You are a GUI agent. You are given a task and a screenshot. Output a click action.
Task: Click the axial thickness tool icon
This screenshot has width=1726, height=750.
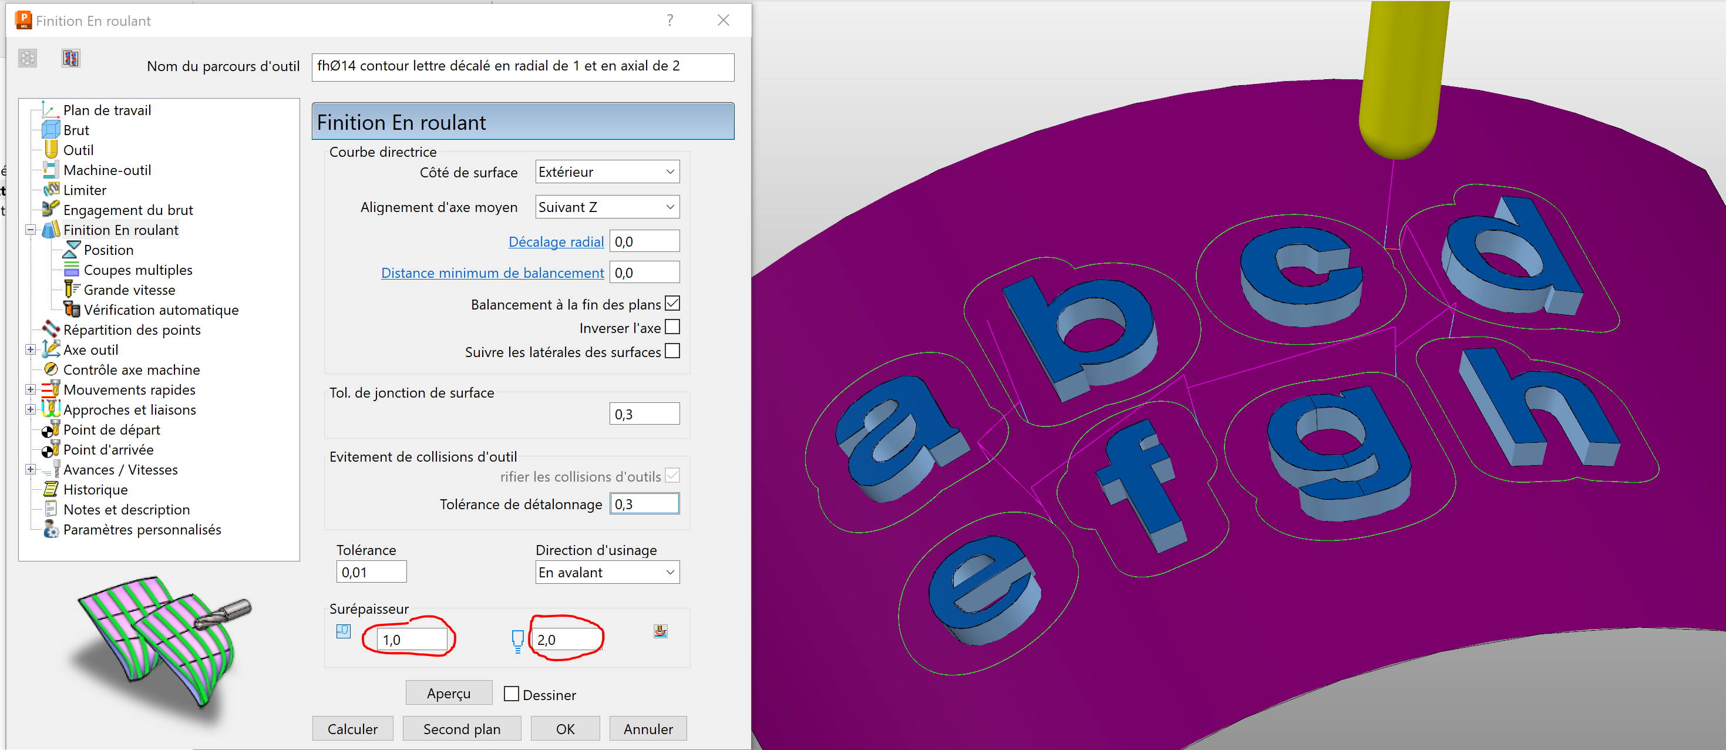point(517,640)
